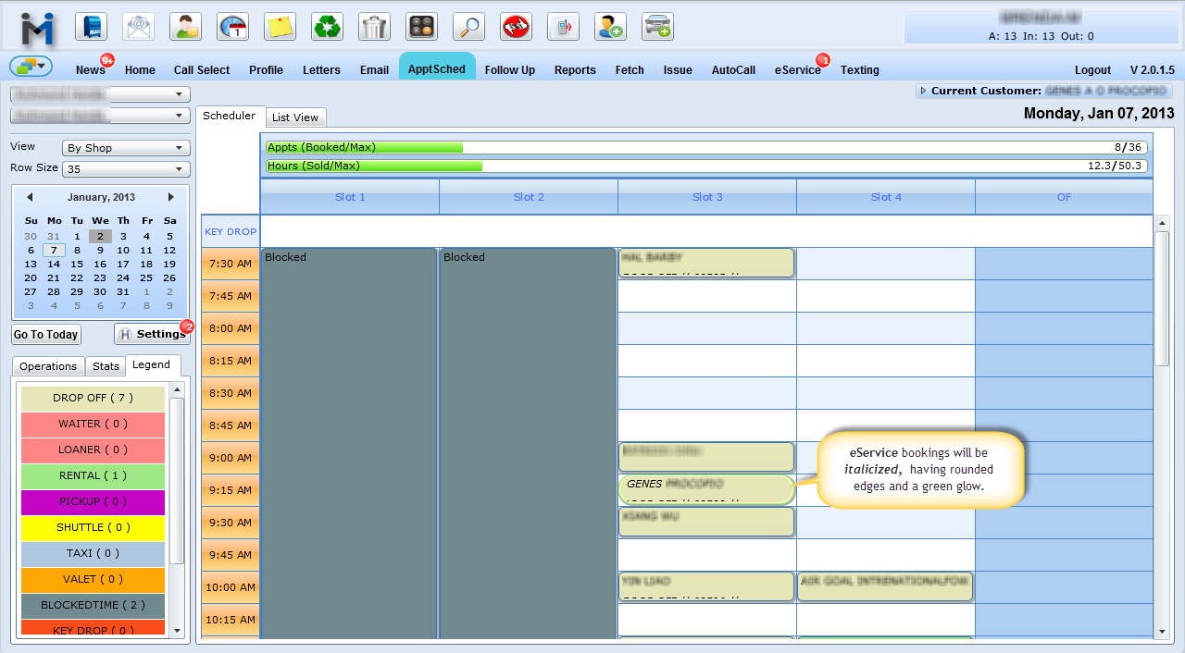The height and width of the screenshot is (653, 1185).
Task: Open the email envelope icon
Action: click(x=139, y=27)
